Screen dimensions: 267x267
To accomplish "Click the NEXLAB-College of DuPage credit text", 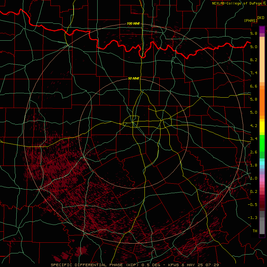I will [x=237, y=3].
